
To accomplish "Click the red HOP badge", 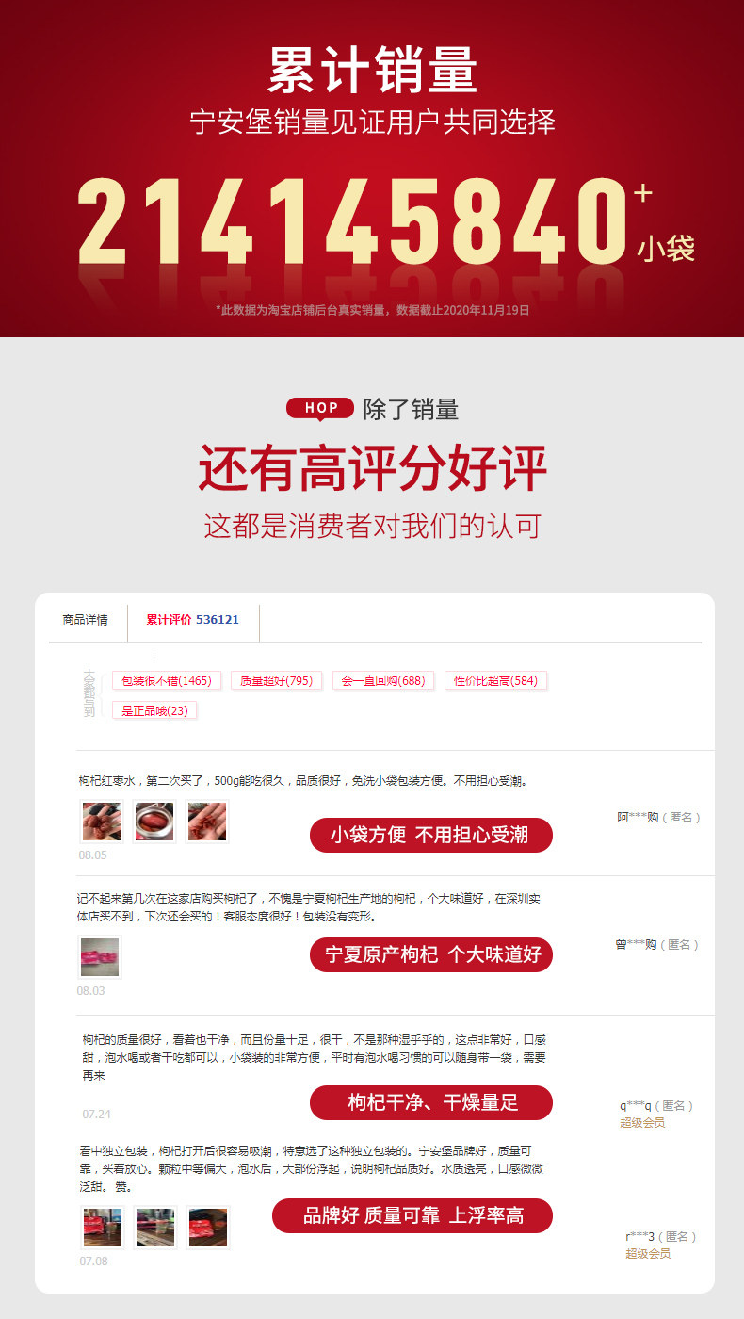I will pos(321,408).
